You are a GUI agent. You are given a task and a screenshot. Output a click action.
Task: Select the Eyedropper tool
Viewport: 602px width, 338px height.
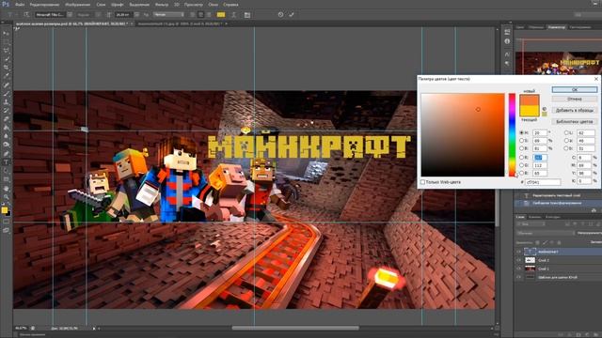tap(7, 76)
